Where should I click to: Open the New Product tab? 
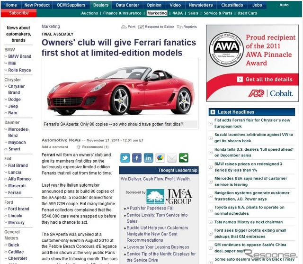point(37,5)
